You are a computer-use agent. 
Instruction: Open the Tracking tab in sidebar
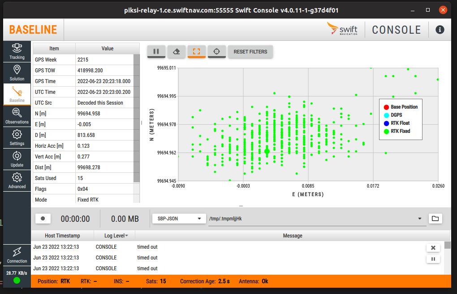(17, 51)
